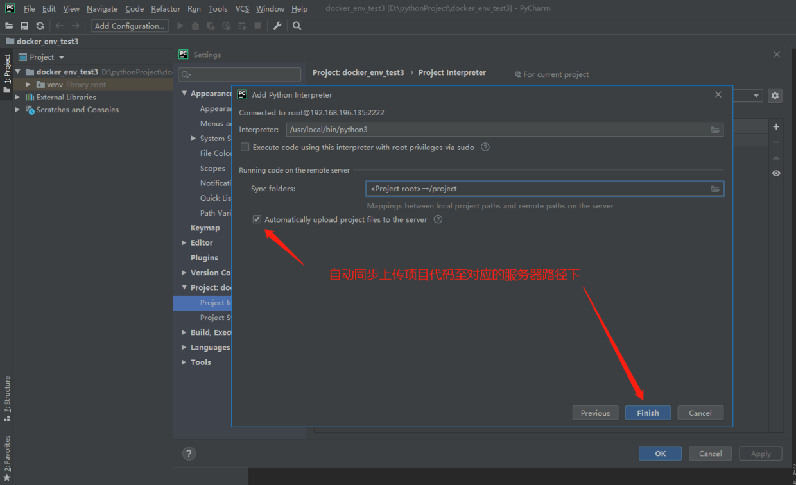Enable execute code with root privileges via sudo
Image resolution: width=796 pixels, height=485 pixels.
(245, 147)
